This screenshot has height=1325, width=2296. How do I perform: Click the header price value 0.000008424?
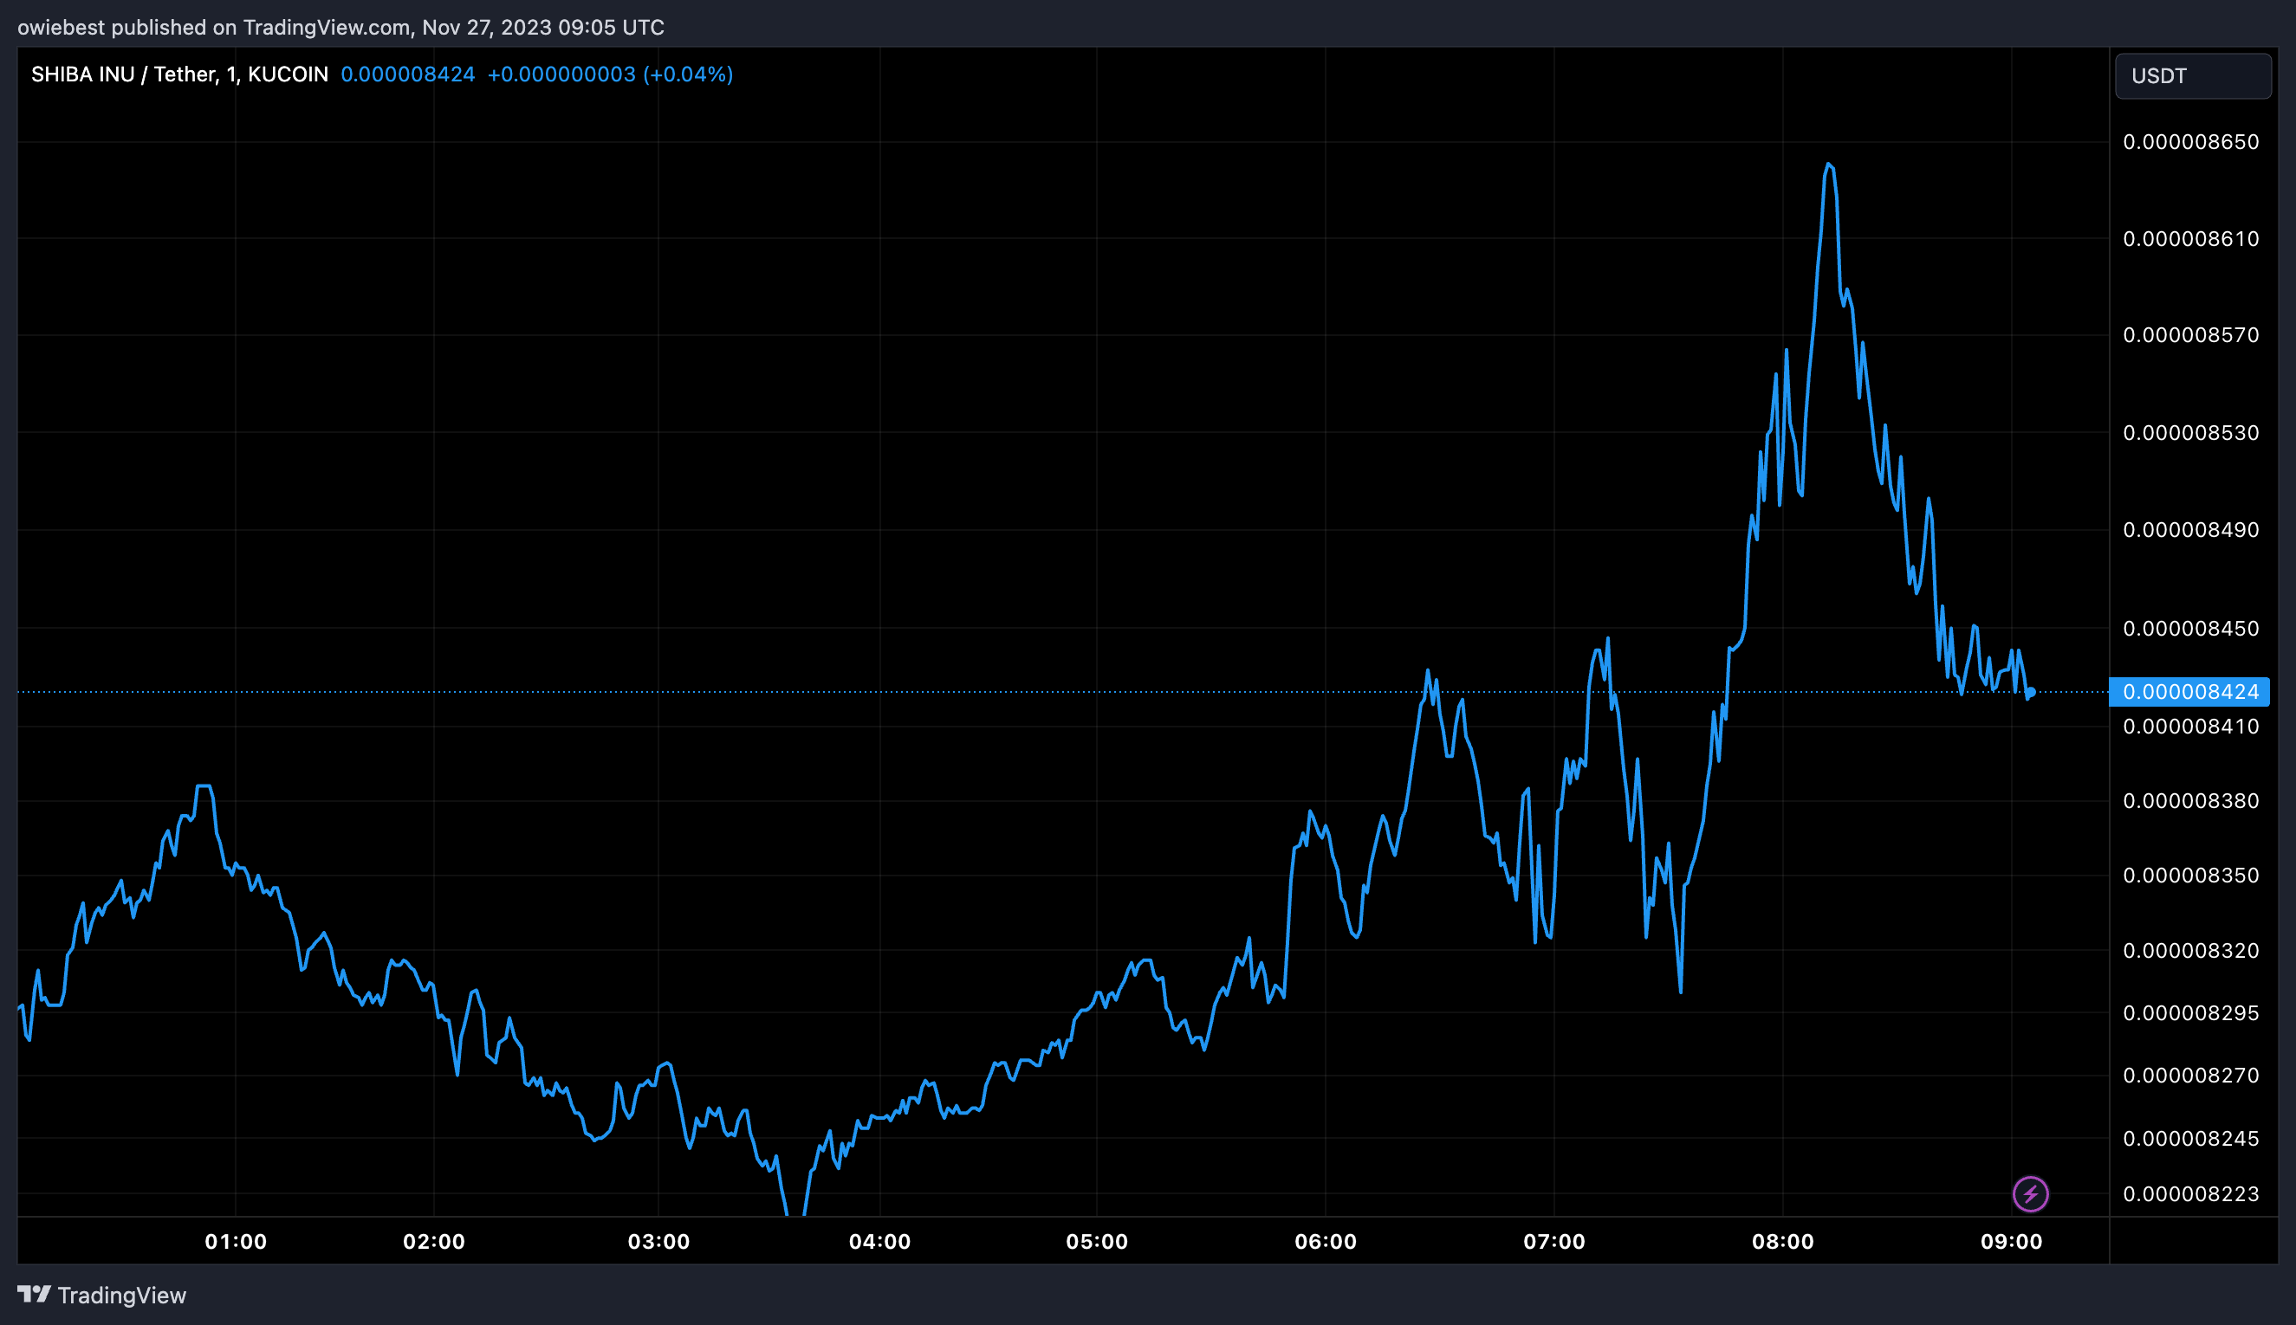(407, 74)
